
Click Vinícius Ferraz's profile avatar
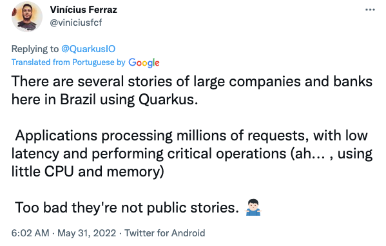(x=27, y=17)
